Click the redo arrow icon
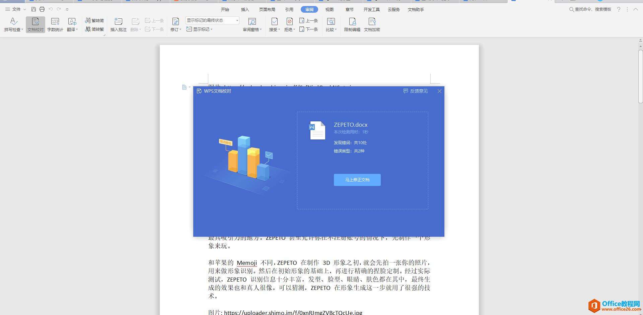643x315 pixels. tap(59, 9)
